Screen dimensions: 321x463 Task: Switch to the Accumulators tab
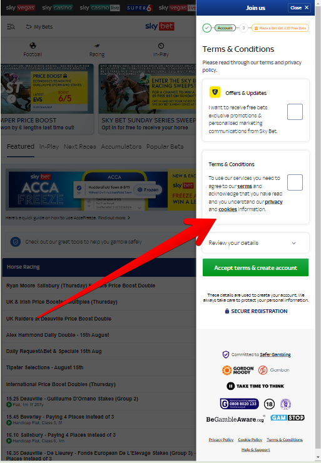pyautogui.click(x=121, y=146)
